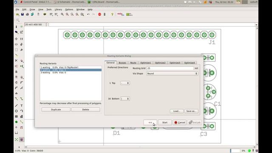
Task: Click the Duplicate button
Action: (56, 110)
